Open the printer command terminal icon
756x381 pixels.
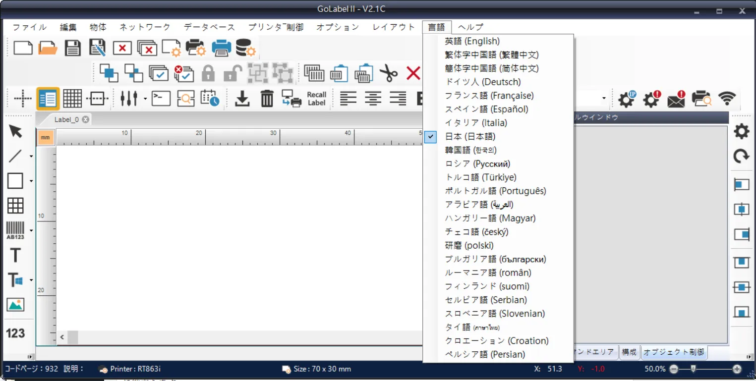pos(161,99)
